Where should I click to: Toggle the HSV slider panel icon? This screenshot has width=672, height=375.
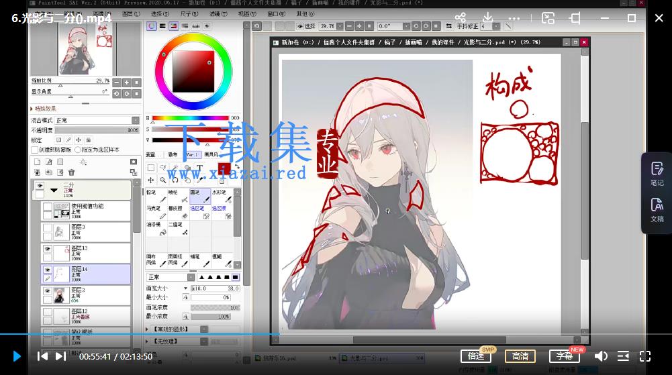(x=174, y=26)
